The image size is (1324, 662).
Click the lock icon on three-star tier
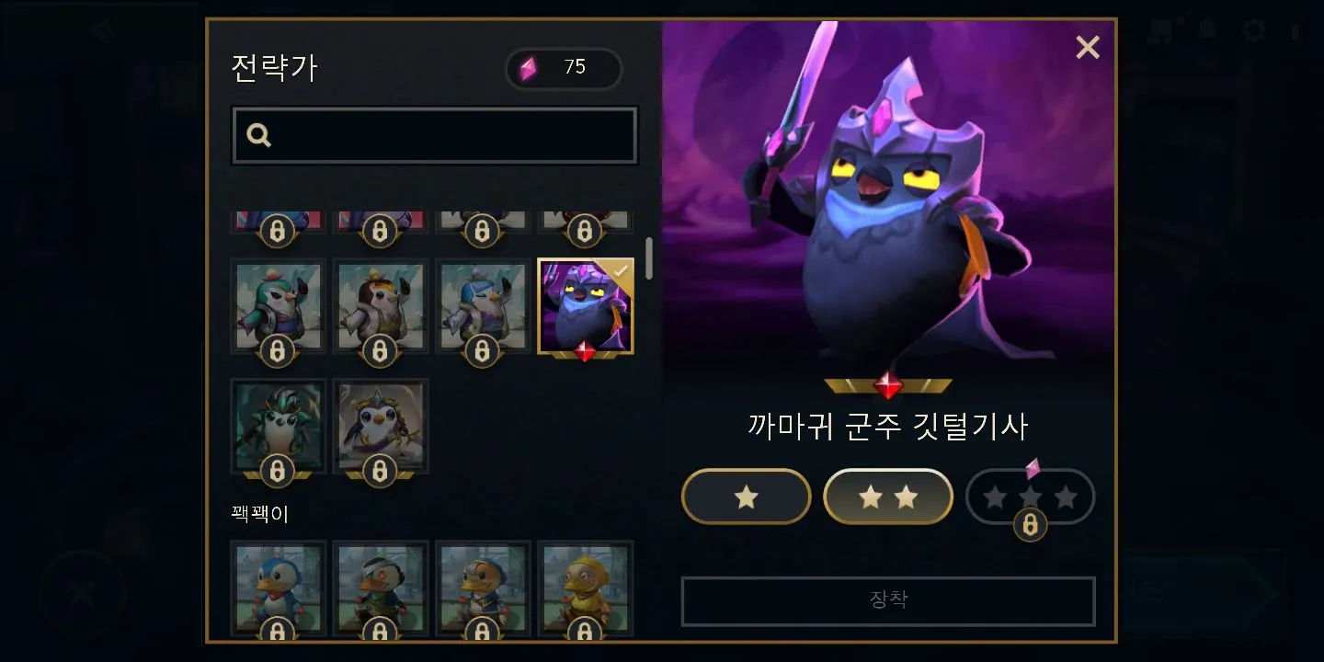(1031, 525)
